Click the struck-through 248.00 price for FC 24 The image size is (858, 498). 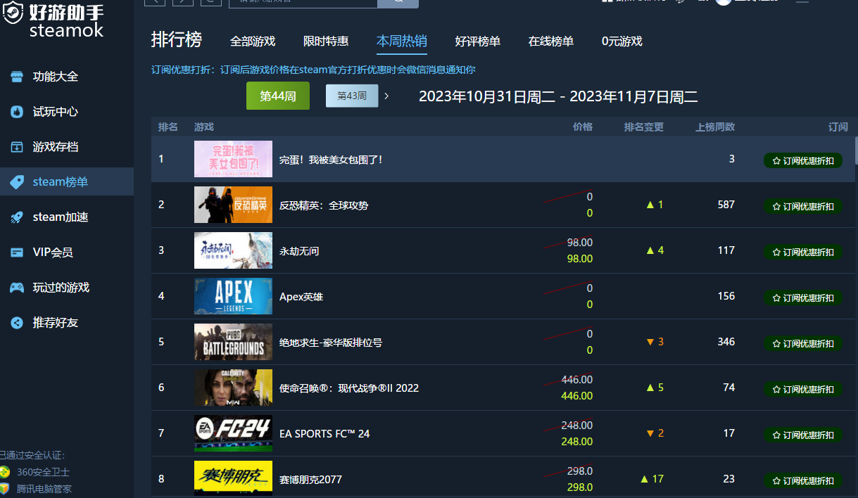tap(577, 425)
